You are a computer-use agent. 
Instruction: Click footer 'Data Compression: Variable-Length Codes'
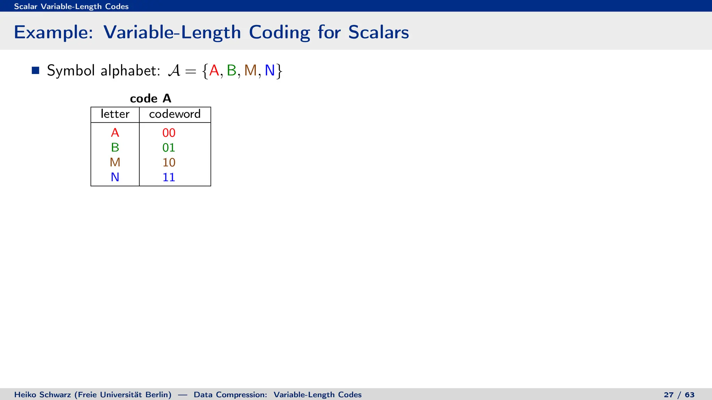click(x=278, y=395)
